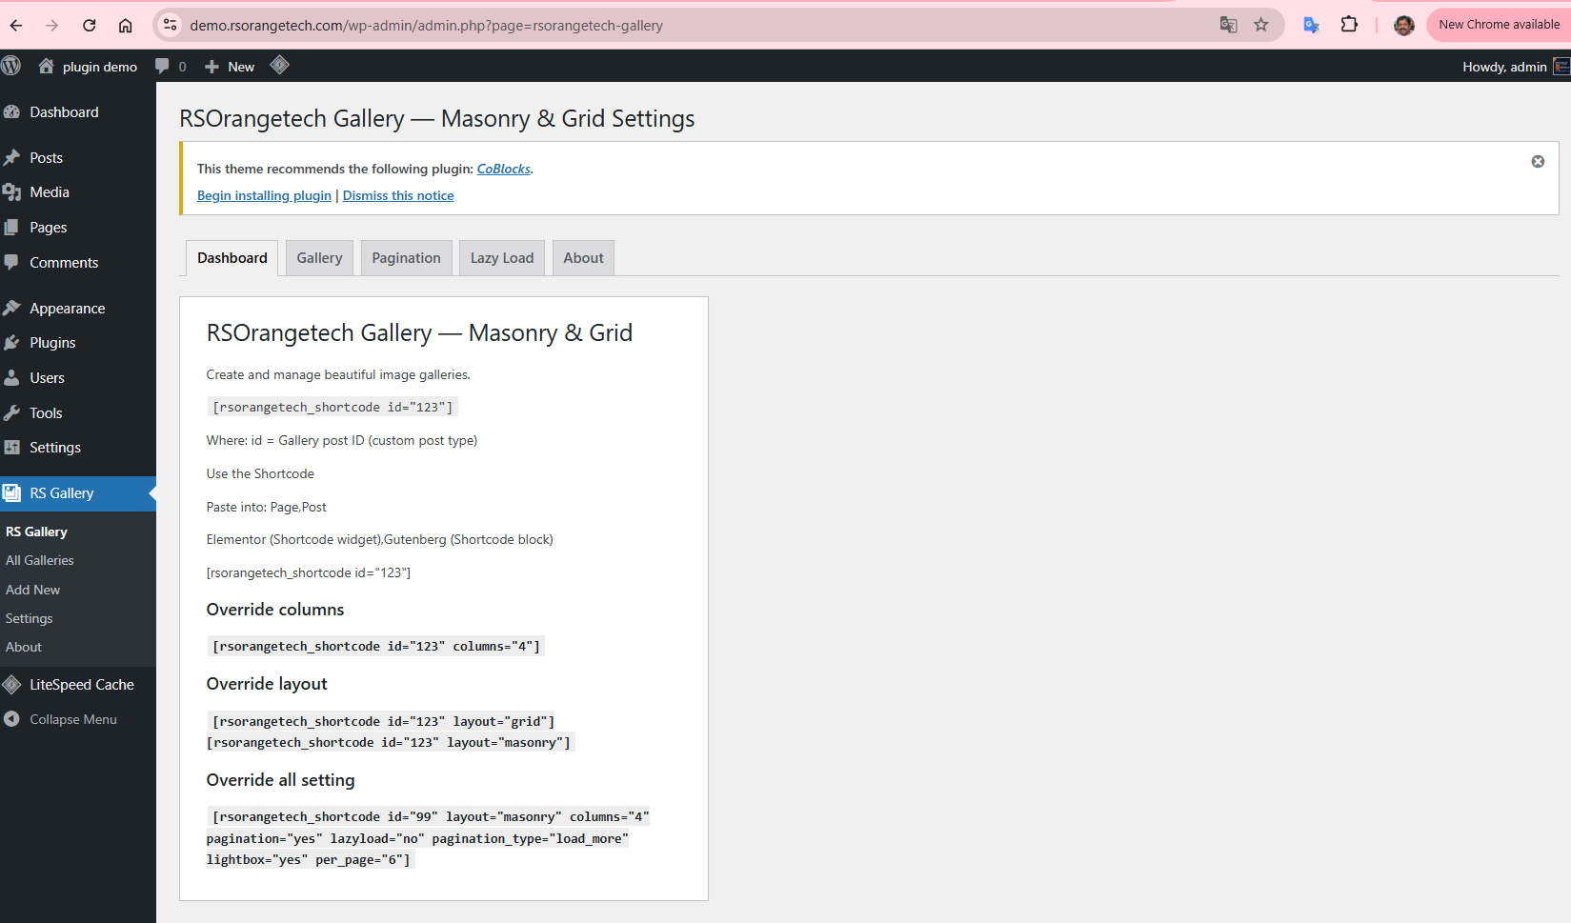Screen dimensions: 1571x923
Task: Open LiteSpeed Cache in the sidebar
Action: 78,685
